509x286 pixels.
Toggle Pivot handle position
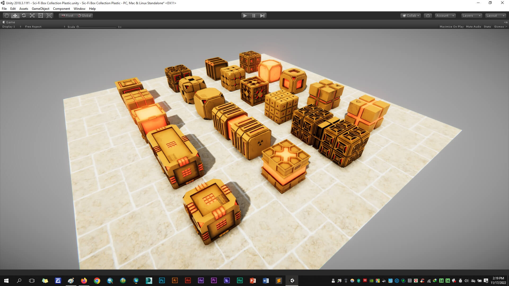click(x=67, y=16)
